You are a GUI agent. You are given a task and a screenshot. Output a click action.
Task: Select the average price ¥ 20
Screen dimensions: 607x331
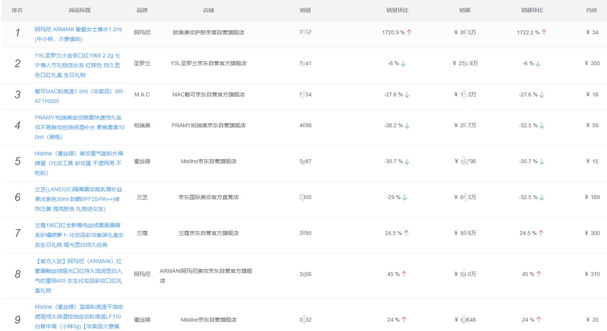592,320
